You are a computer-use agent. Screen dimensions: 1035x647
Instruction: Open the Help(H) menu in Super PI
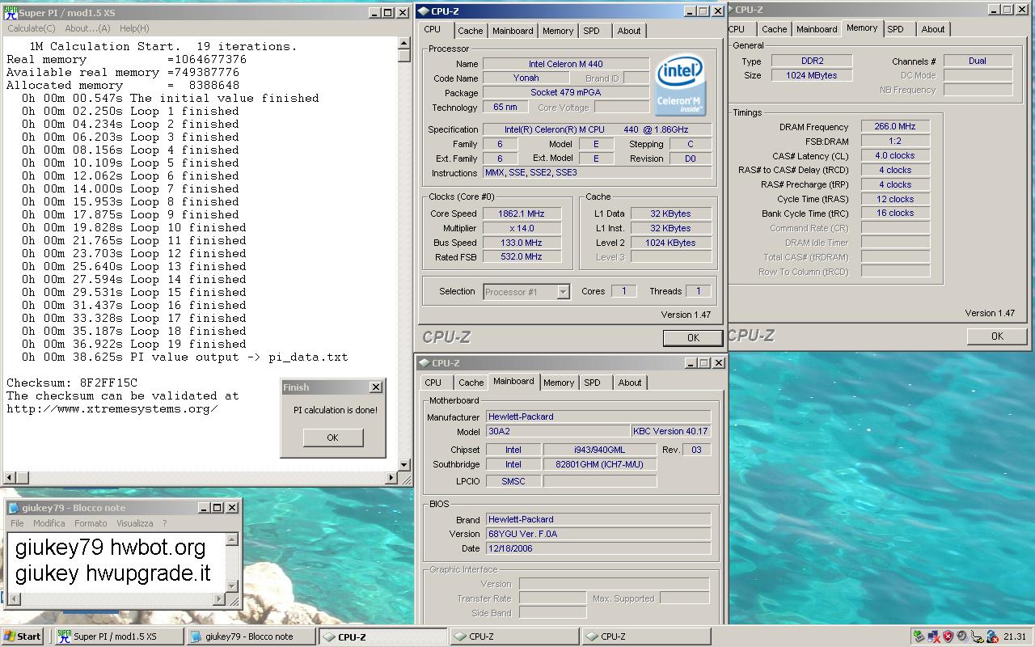[134, 28]
